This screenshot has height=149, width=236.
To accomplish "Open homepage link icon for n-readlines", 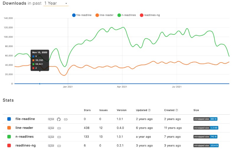I will point(59,137).
